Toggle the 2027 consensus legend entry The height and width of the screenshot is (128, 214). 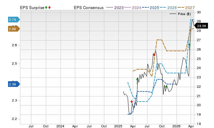coord(186,8)
